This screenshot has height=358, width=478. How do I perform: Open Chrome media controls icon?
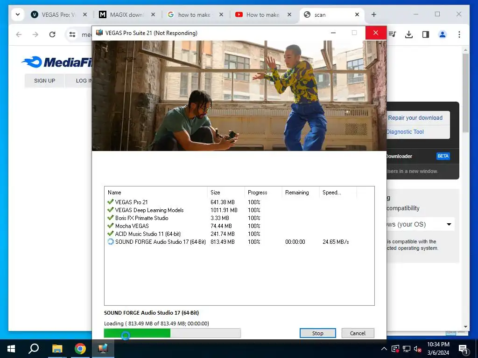pyautogui.click(x=392, y=34)
